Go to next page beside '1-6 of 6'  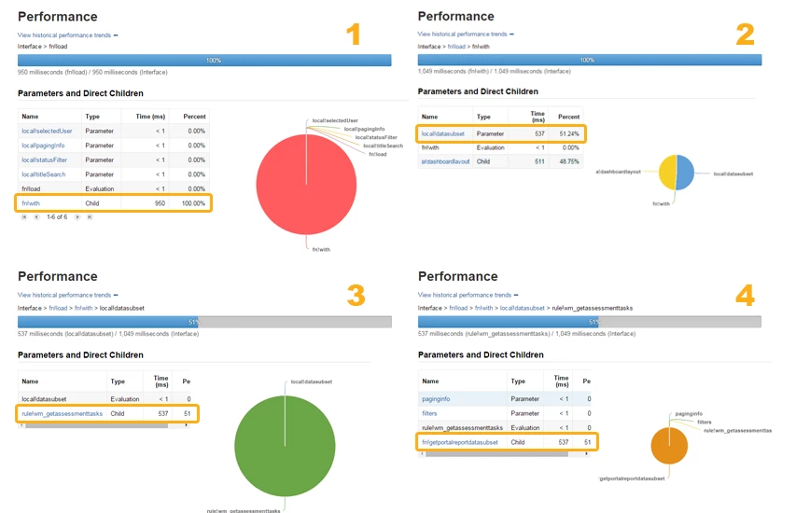point(77,217)
